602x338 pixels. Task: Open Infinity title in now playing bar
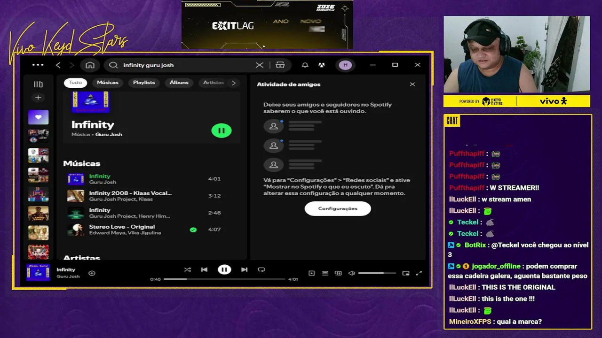tap(66, 270)
